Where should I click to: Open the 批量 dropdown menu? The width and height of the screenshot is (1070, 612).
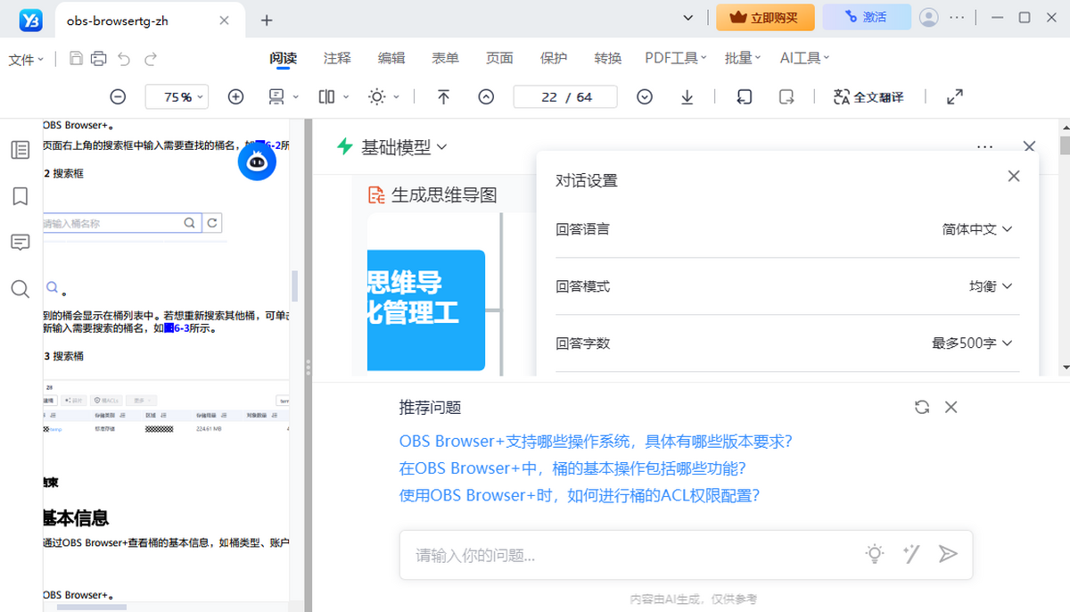(x=743, y=58)
